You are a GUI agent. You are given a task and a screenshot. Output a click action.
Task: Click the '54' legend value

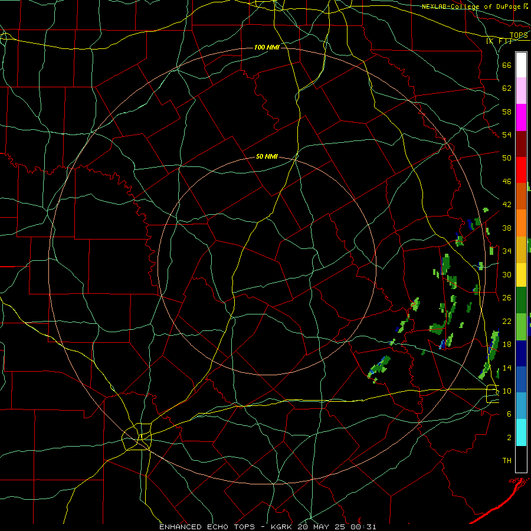[507, 135]
